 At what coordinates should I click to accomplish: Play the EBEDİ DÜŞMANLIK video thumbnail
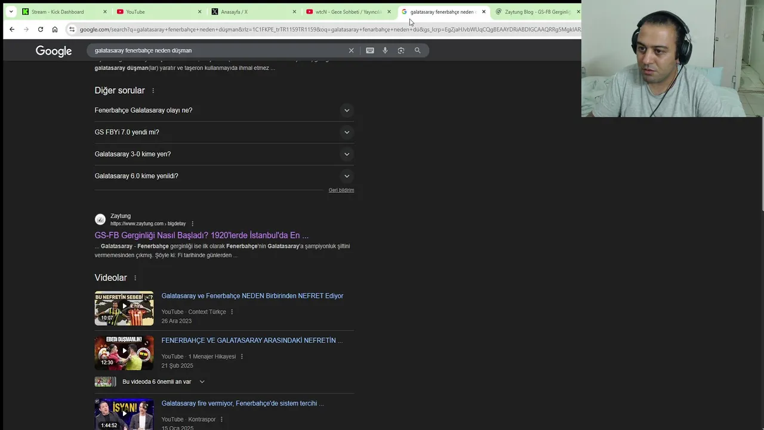(x=124, y=353)
